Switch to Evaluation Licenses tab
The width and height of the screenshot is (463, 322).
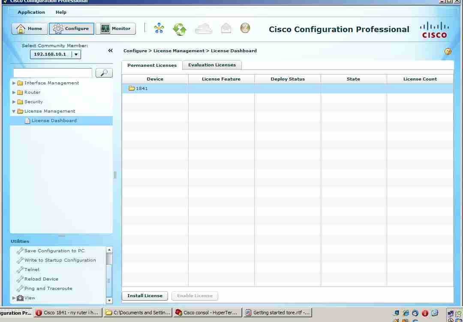[212, 65]
